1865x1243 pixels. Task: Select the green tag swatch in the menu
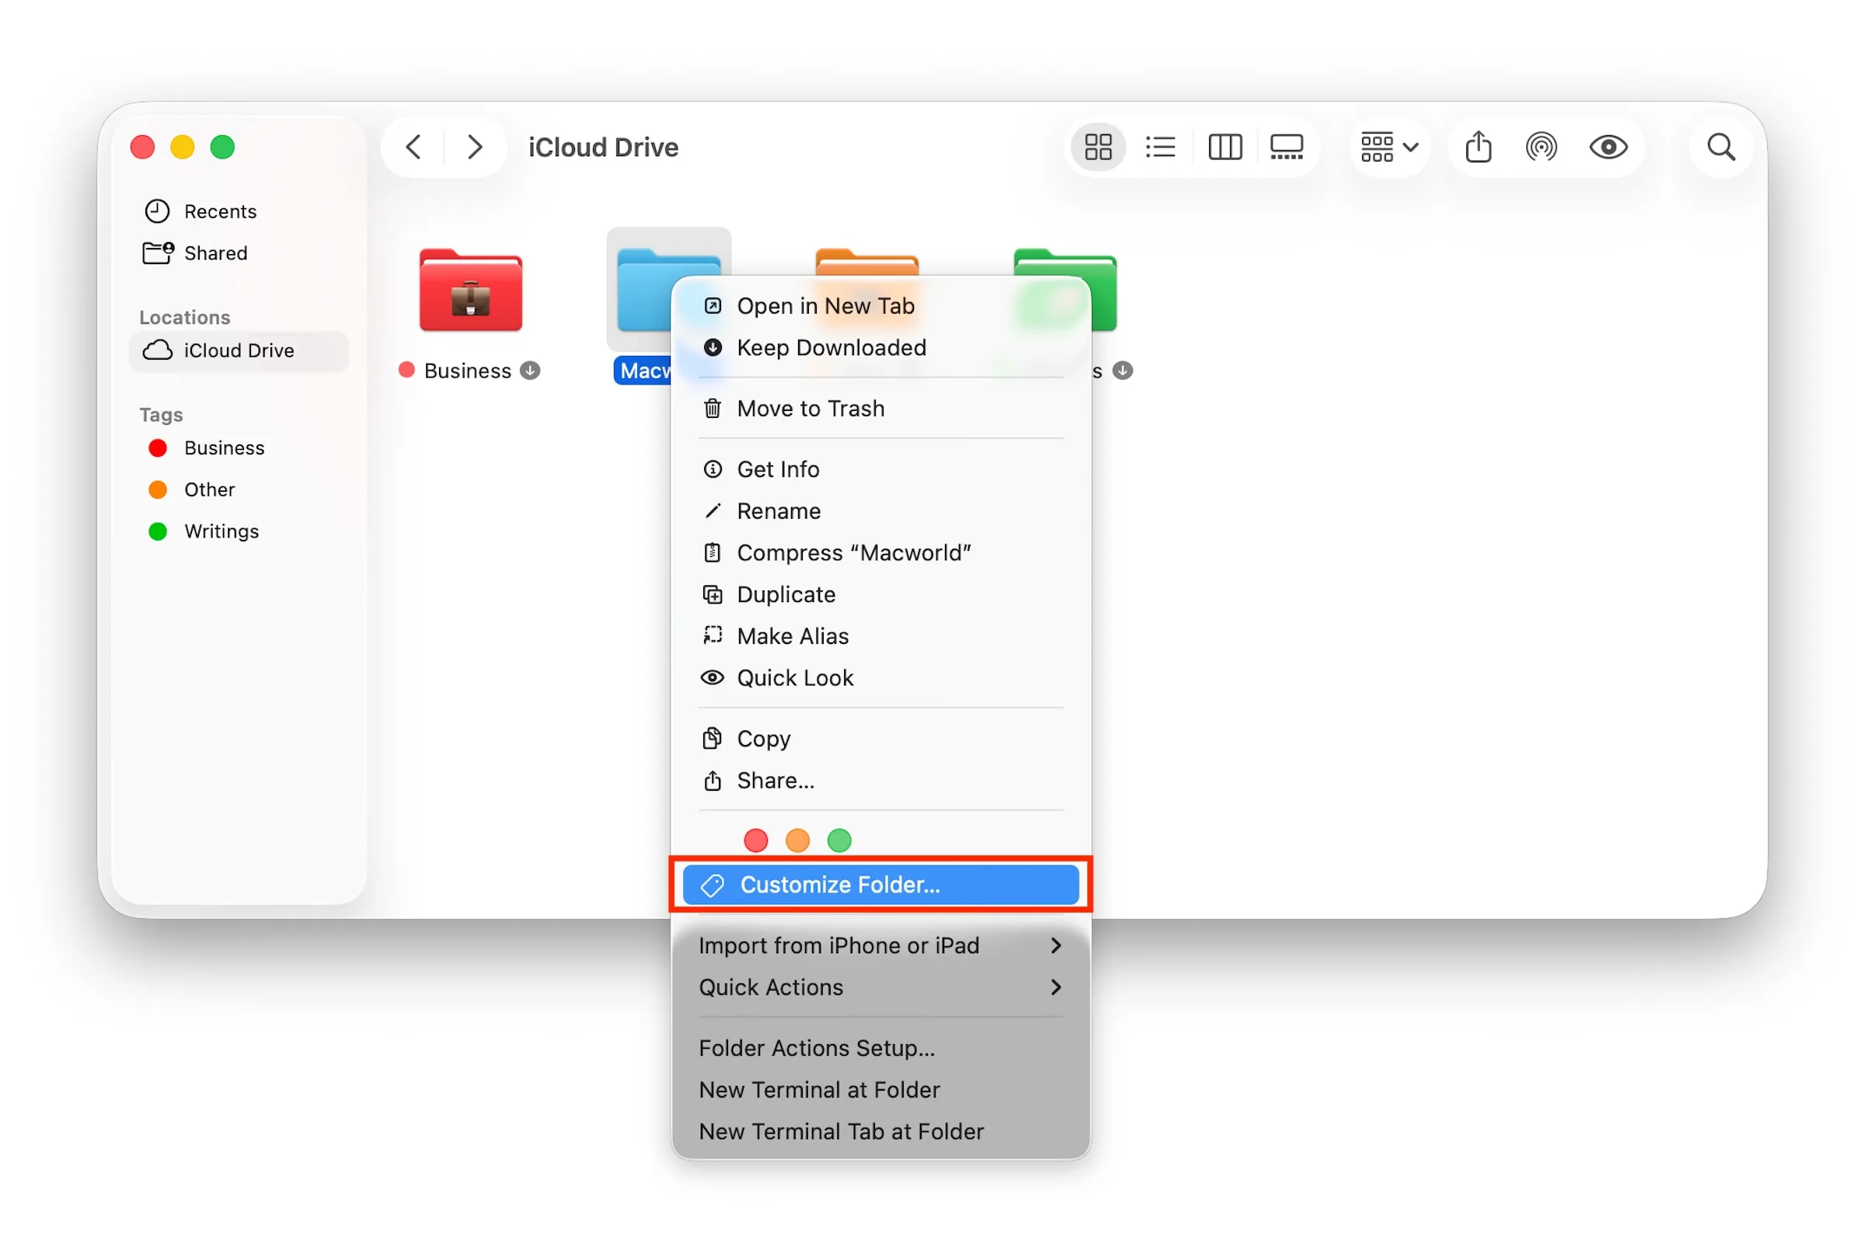838,841
